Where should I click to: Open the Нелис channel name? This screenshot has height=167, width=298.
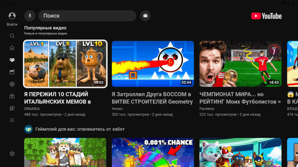click(x=117, y=109)
